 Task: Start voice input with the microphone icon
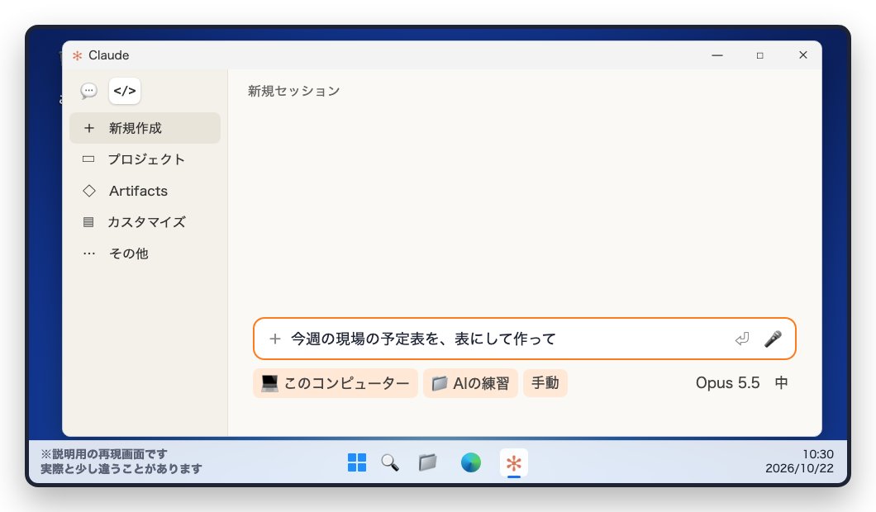click(773, 339)
